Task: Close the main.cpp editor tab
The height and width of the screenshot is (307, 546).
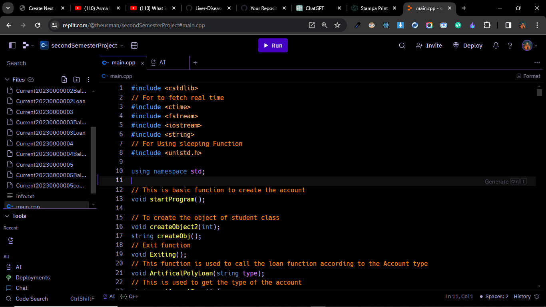Action: (x=142, y=63)
